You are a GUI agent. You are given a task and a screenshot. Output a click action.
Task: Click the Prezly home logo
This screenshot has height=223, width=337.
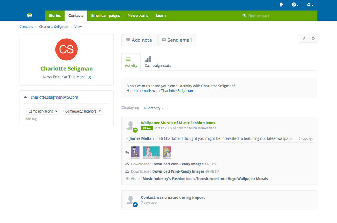(x=29, y=15)
